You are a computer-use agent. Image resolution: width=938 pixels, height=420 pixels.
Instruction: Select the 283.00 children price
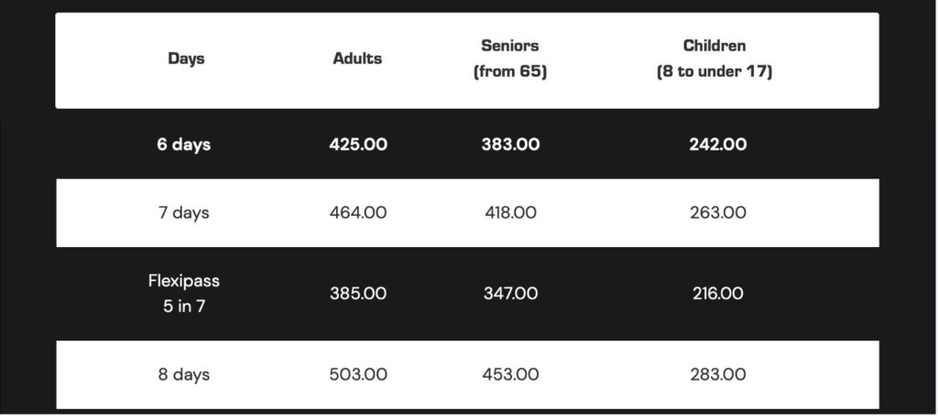click(x=717, y=374)
